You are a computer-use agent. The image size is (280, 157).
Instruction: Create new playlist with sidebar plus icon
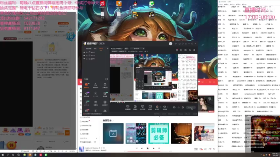(x=97, y=138)
